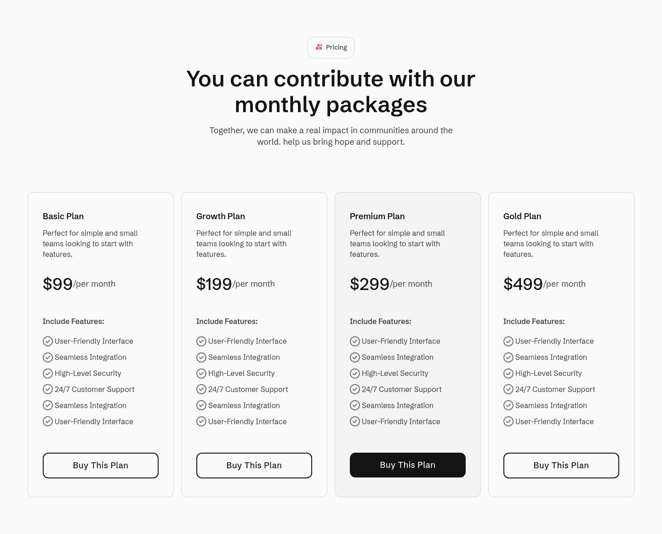Select the Gold Plan title text

522,216
